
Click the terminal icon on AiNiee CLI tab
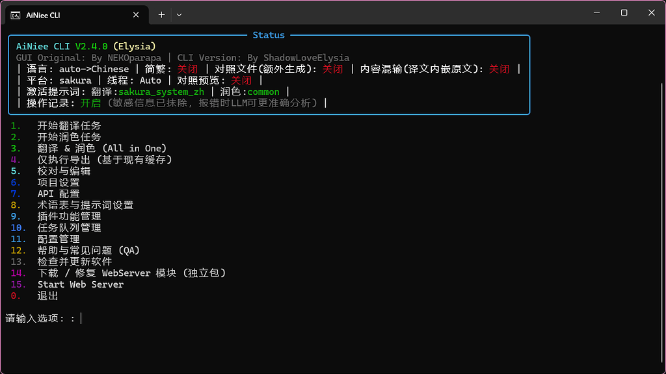[x=16, y=16]
